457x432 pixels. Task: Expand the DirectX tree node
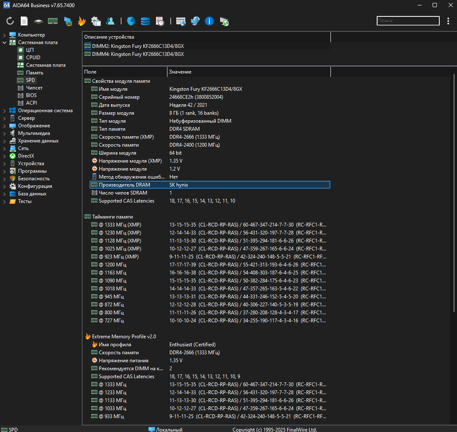[4, 156]
